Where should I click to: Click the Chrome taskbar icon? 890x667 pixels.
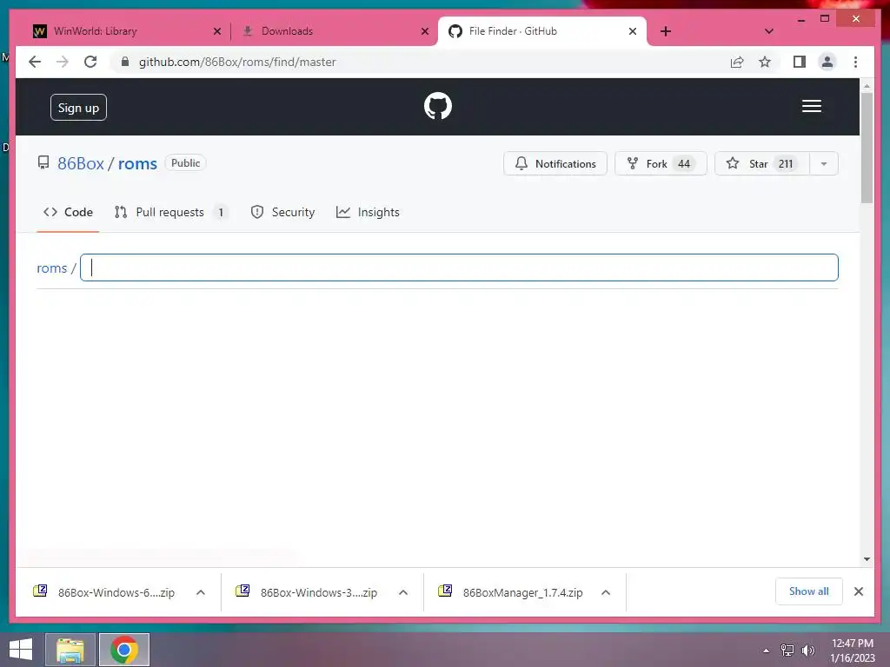pyautogui.click(x=124, y=650)
